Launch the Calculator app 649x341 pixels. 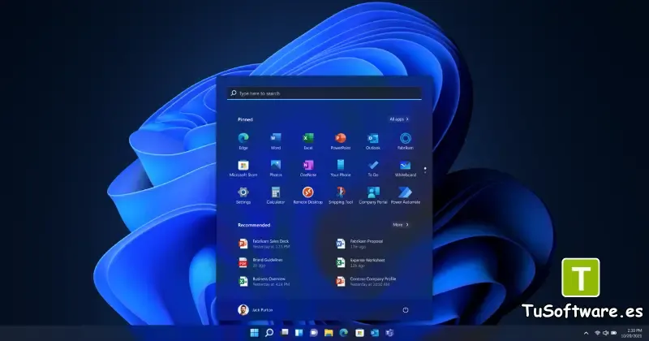pos(276,196)
